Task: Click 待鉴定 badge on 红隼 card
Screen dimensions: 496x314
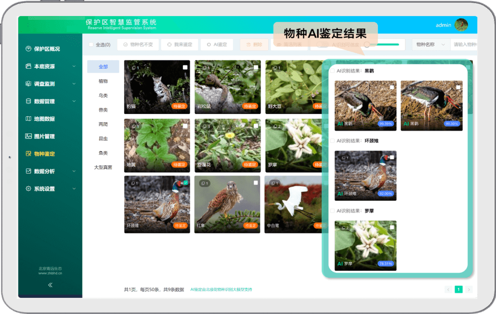Action: tap(250, 225)
